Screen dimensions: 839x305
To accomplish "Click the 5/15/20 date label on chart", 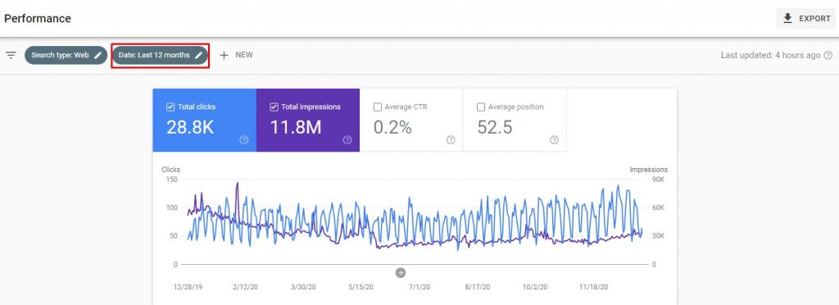I will click(x=361, y=287).
